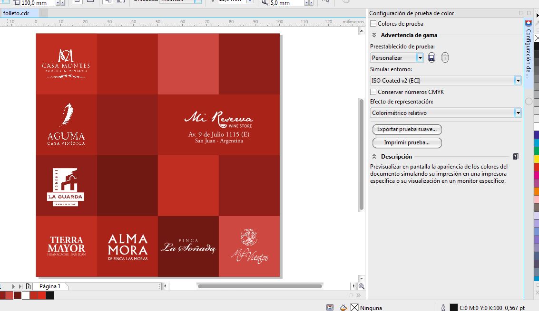539x311 pixels.
Task: Click the 'Ninguna' fill label in the status bar
Action: (x=371, y=308)
